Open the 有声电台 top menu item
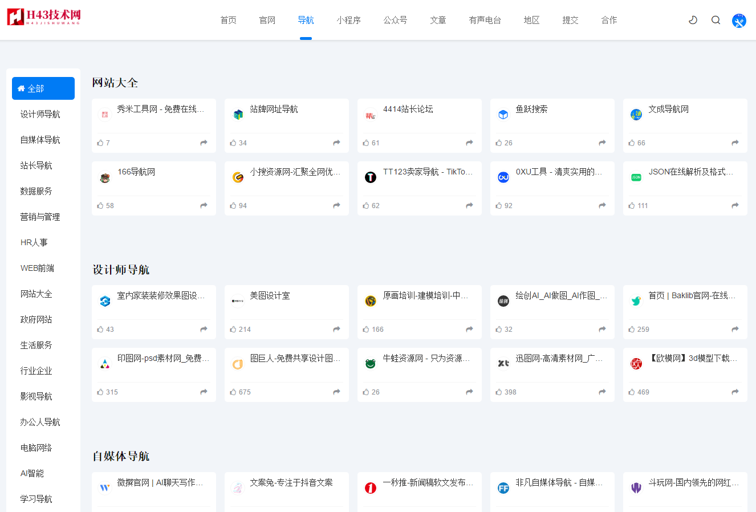Viewport: 756px width, 512px height. point(485,20)
